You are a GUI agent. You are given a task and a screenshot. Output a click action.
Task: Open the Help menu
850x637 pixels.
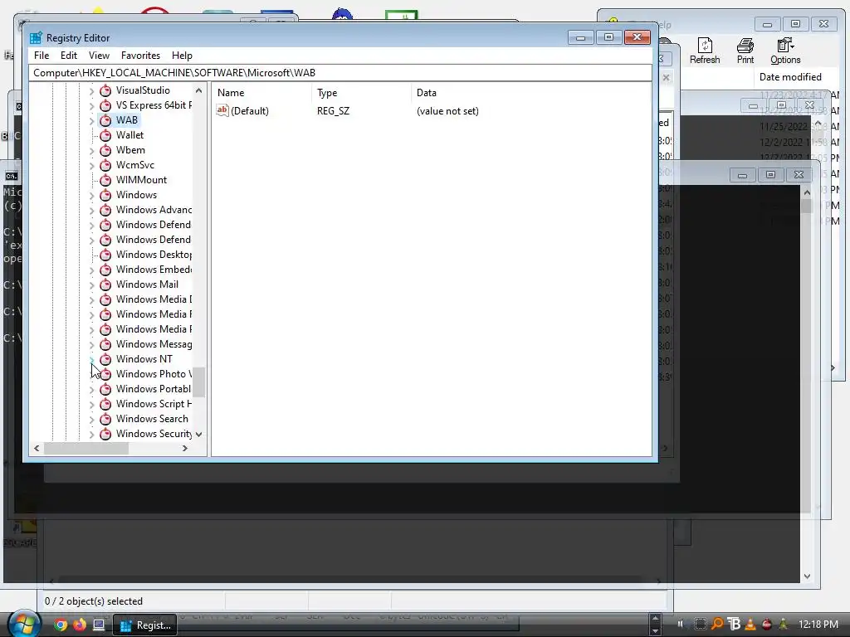click(182, 56)
